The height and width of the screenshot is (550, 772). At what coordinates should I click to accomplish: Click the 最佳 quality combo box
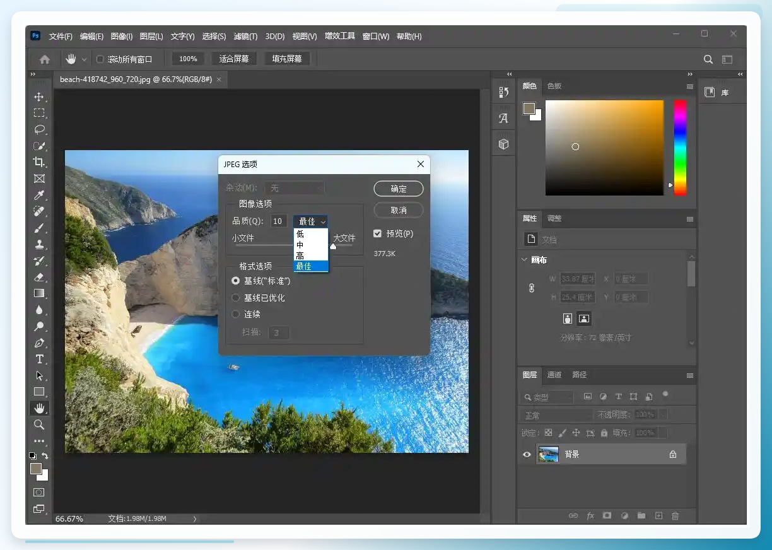(310, 221)
